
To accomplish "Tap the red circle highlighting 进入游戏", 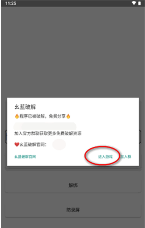I will 102,156.
